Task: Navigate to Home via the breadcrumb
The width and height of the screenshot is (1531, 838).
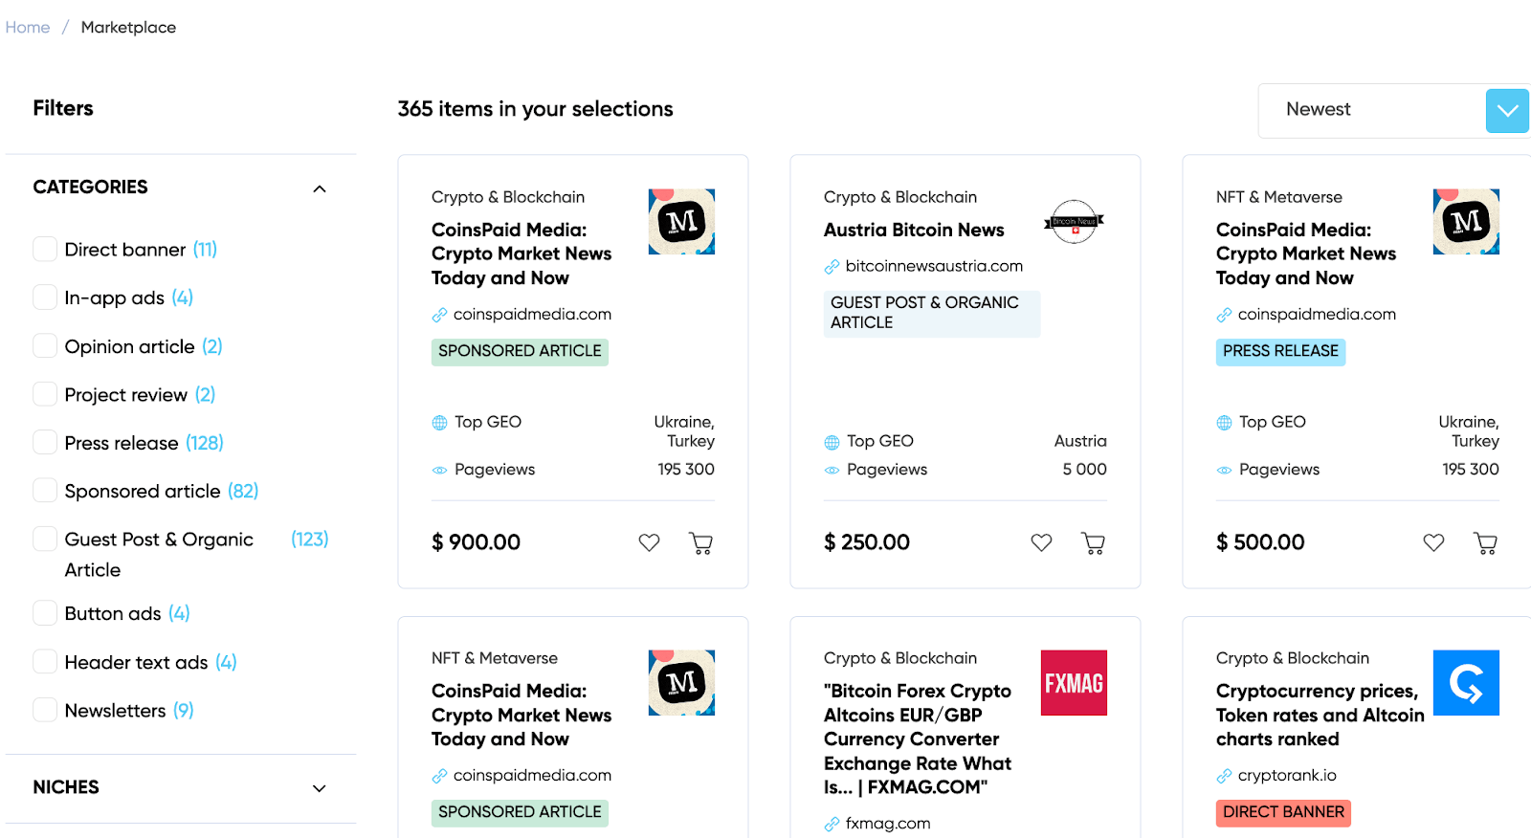Action: (x=27, y=27)
